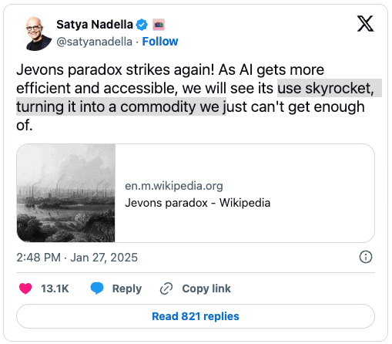Open the Satya Nadella display name
The image size is (392, 344).
pos(95,25)
